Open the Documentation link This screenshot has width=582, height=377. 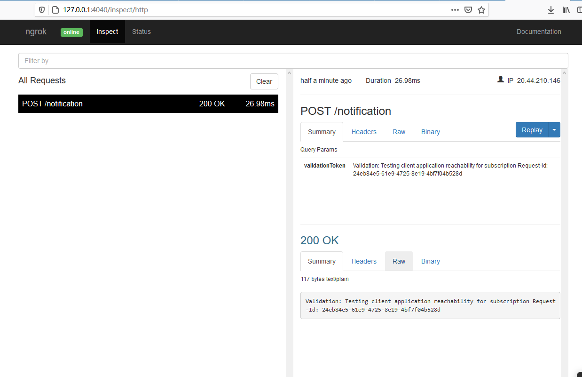click(x=539, y=32)
